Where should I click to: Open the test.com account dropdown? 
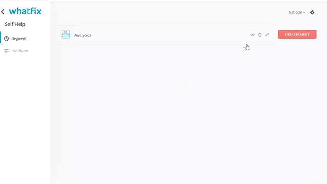297,12
